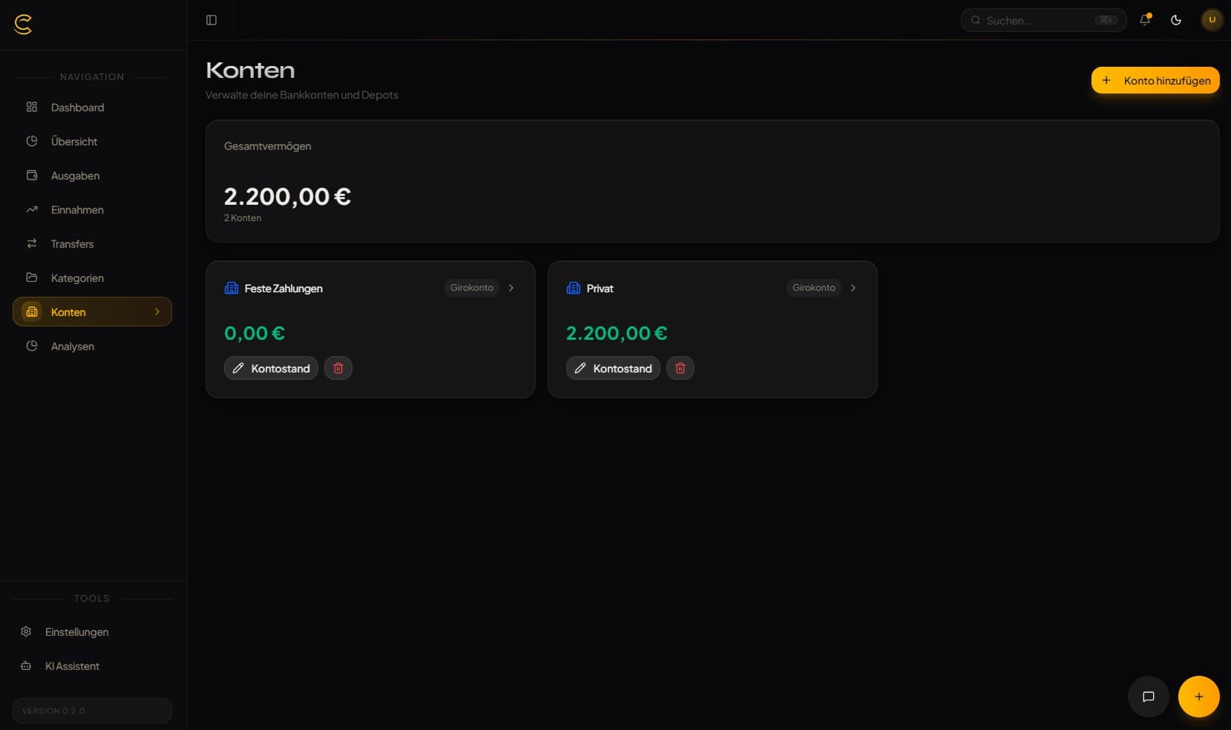Delete the Feste Zahlungen account
1231x730 pixels.
(338, 368)
